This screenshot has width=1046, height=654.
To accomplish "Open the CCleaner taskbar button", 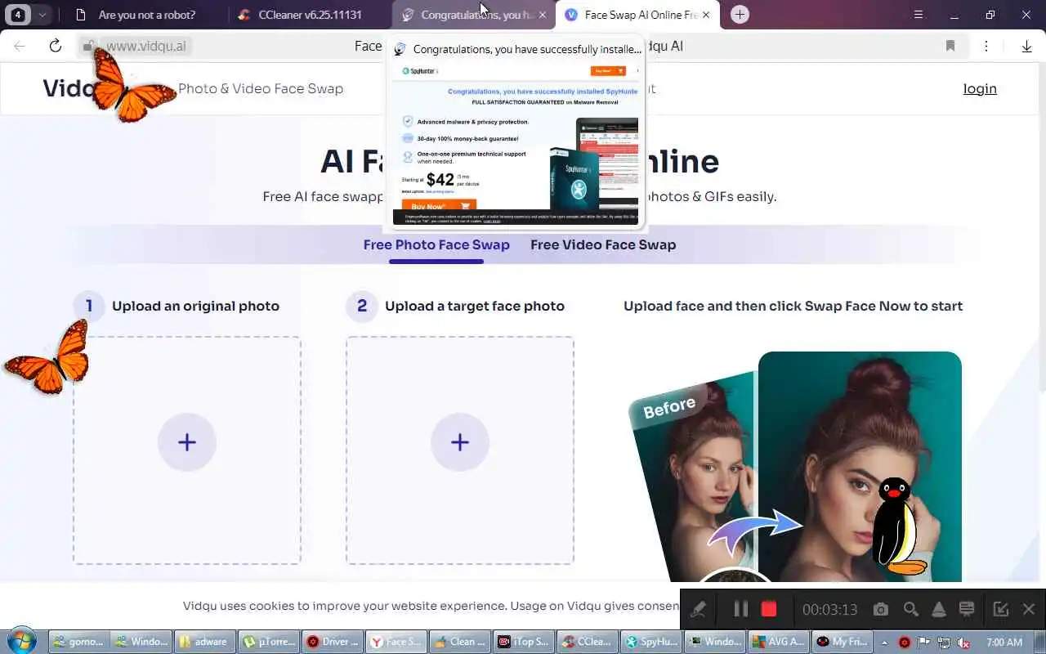I will click(x=586, y=642).
